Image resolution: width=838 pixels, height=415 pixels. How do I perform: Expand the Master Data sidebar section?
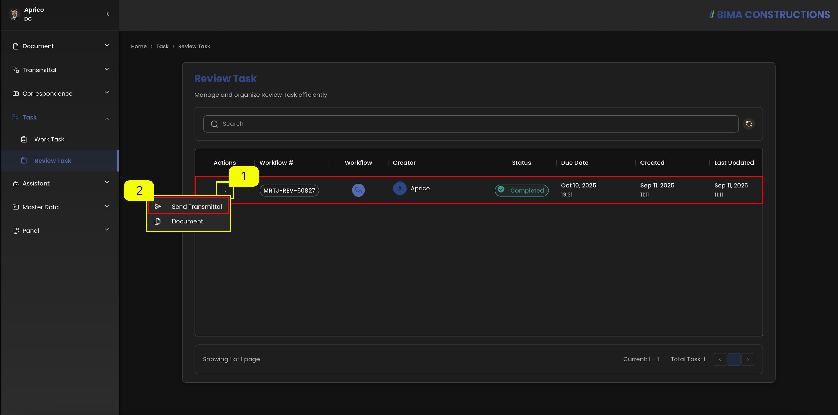point(107,206)
